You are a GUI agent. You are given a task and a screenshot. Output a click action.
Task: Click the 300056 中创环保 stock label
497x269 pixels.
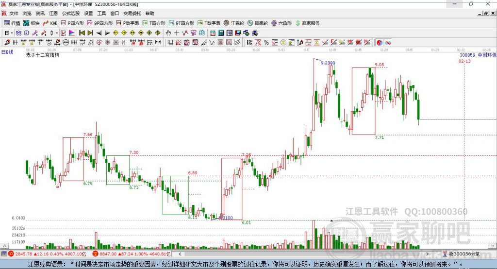[x=478, y=55]
